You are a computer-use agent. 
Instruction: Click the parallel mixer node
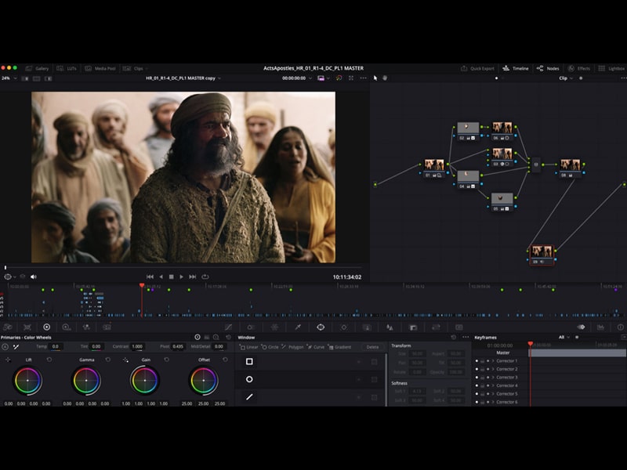[536, 164]
